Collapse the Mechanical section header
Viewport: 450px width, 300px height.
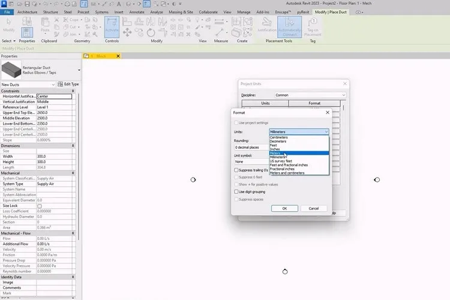pyautogui.click(x=73, y=173)
